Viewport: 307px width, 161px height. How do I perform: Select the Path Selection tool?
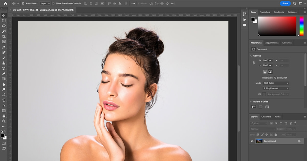(4, 105)
